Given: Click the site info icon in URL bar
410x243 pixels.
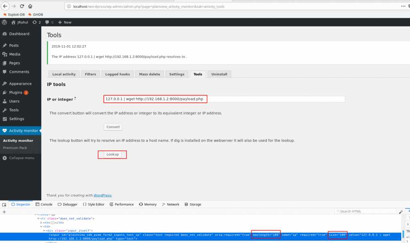Looking at the screenshot, I should (69, 6).
